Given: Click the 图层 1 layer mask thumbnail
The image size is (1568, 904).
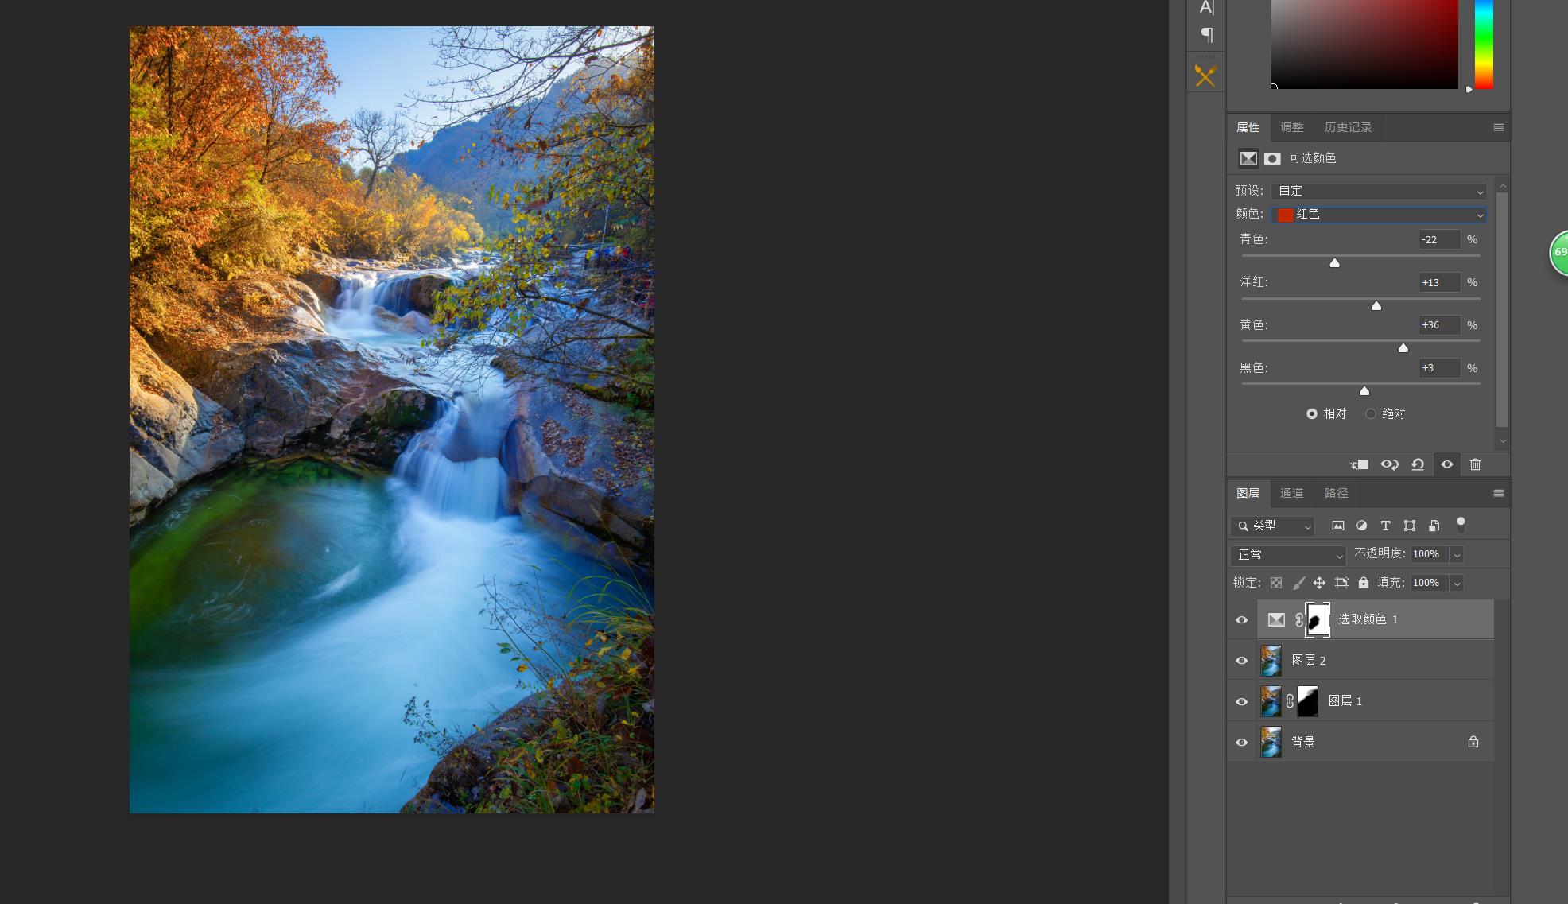Looking at the screenshot, I should [1308, 701].
